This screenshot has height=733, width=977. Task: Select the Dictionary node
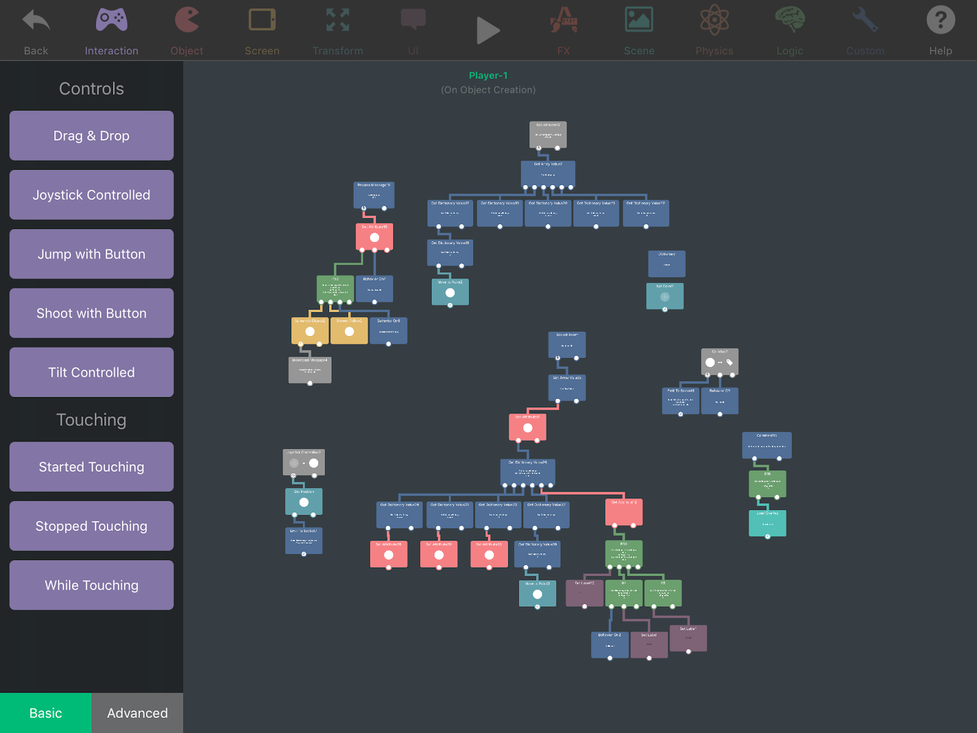pos(667,264)
